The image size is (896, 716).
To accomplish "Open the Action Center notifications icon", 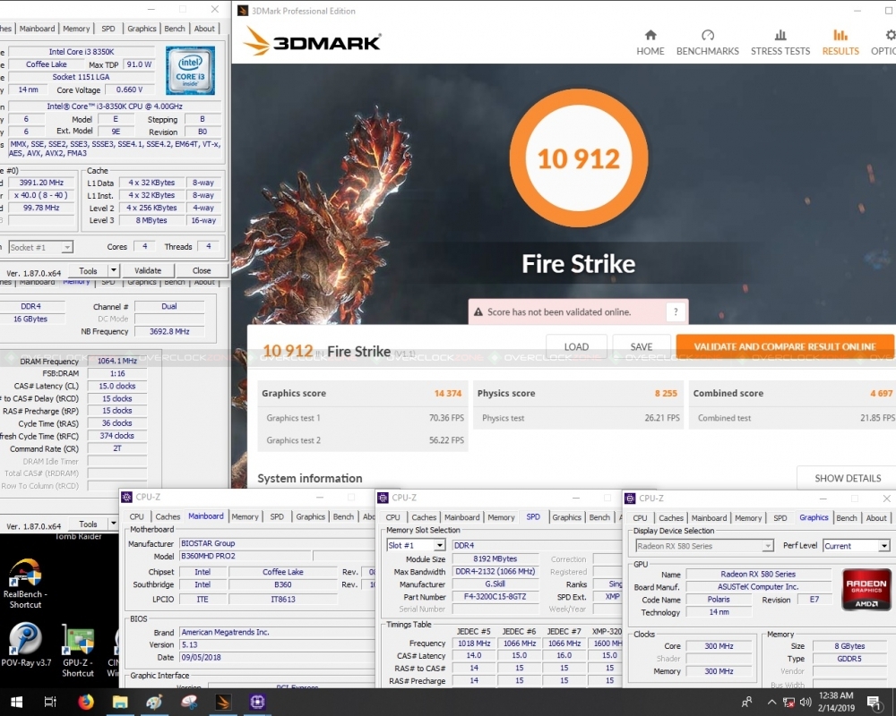I will [x=873, y=703].
